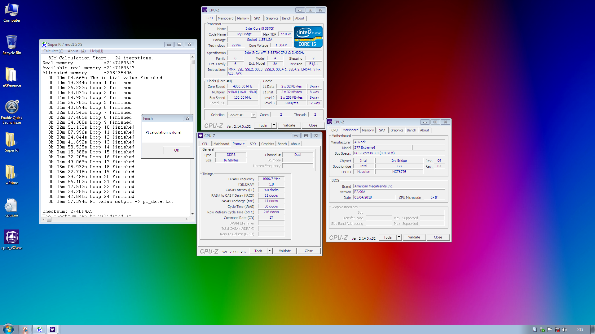Launch cpuz_x32.exe from the desktop
Screen dimensions: 595x334
click(12, 240)
